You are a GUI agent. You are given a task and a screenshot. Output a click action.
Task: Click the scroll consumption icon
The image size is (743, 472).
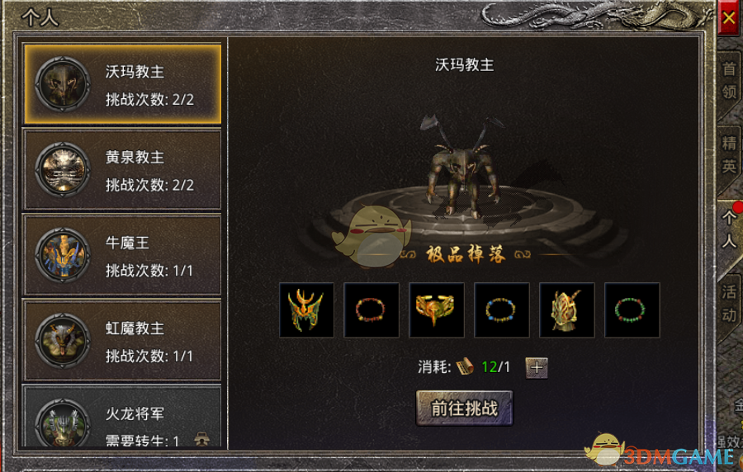point(466,366)
